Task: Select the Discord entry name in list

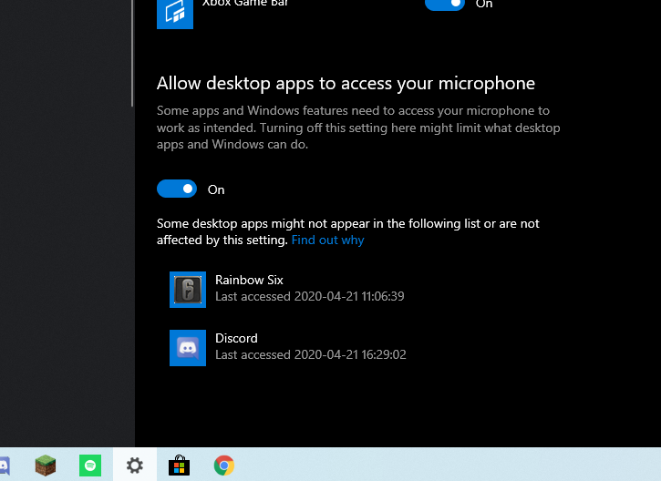Action: [236, 338]
